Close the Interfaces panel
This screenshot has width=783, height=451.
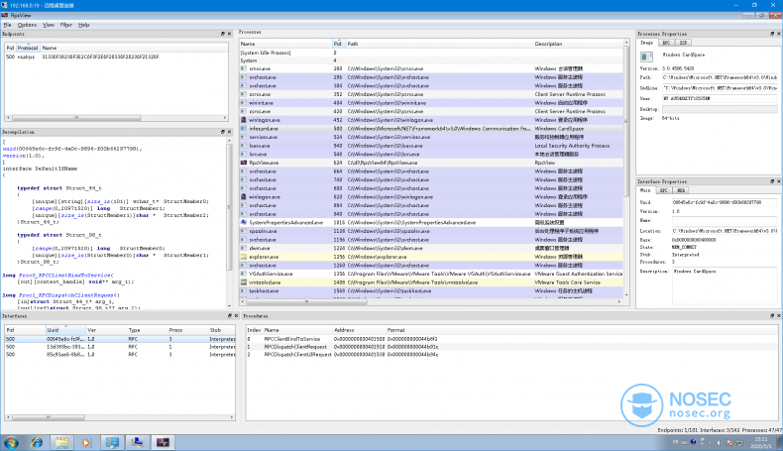pyautogui.click(x=236, y=315)
